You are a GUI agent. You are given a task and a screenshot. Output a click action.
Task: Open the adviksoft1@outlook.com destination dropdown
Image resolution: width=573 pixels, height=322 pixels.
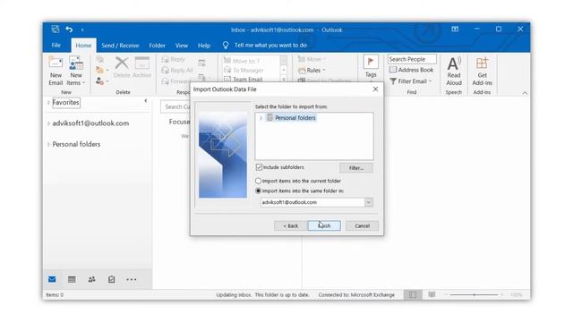click(x=368, y=202)
